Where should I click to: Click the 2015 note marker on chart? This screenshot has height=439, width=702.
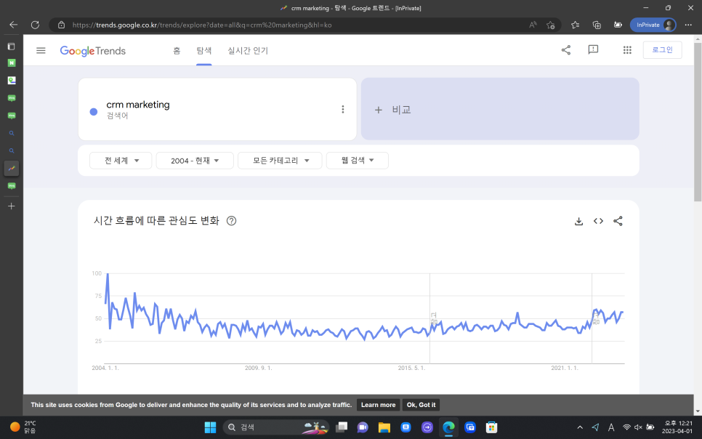click(x=434, y=319)
